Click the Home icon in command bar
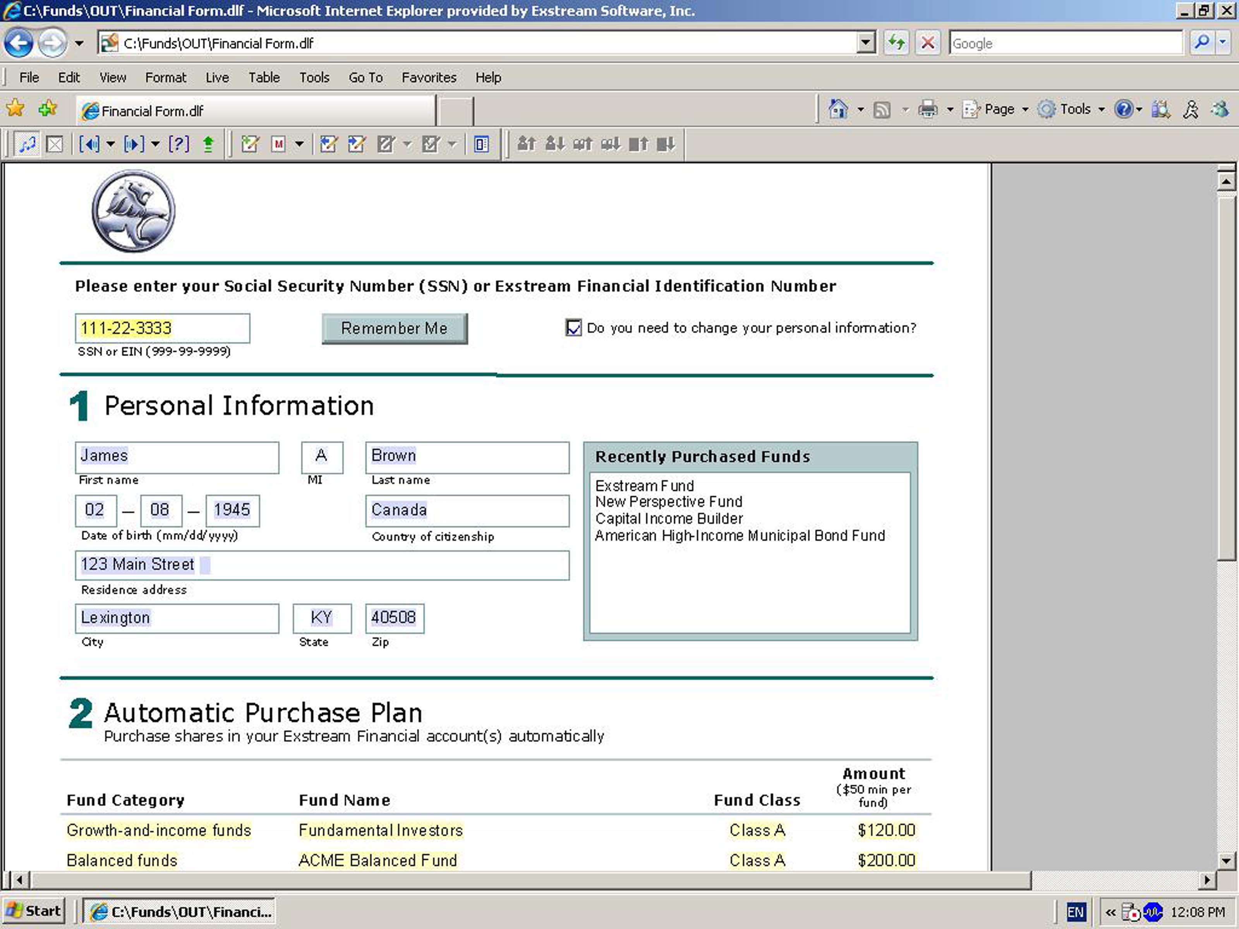The image size is (1239, 929). tap(837, 109)
